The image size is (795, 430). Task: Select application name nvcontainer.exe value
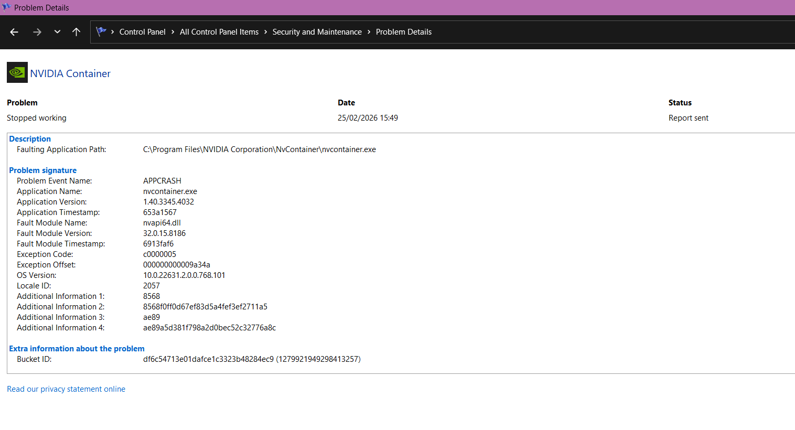point(170,191)
